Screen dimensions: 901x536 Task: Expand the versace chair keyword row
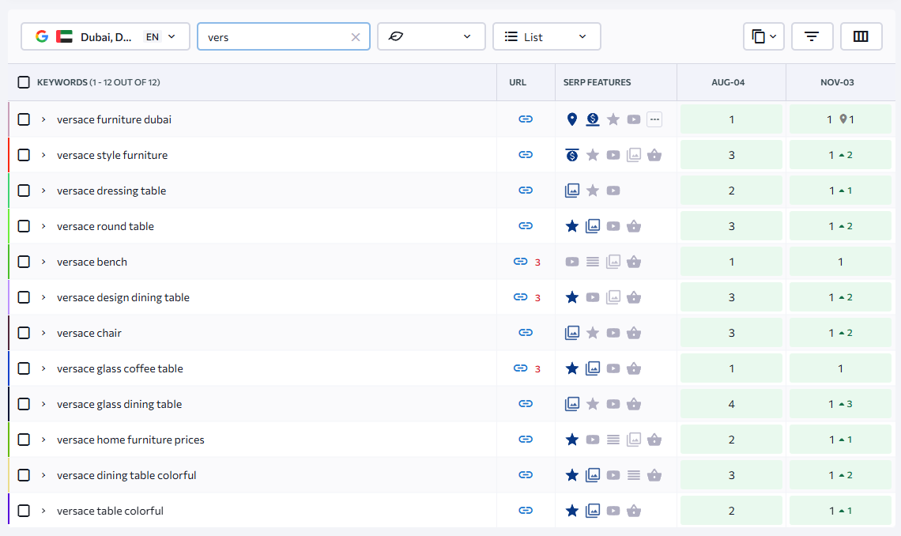pos(45,332)
